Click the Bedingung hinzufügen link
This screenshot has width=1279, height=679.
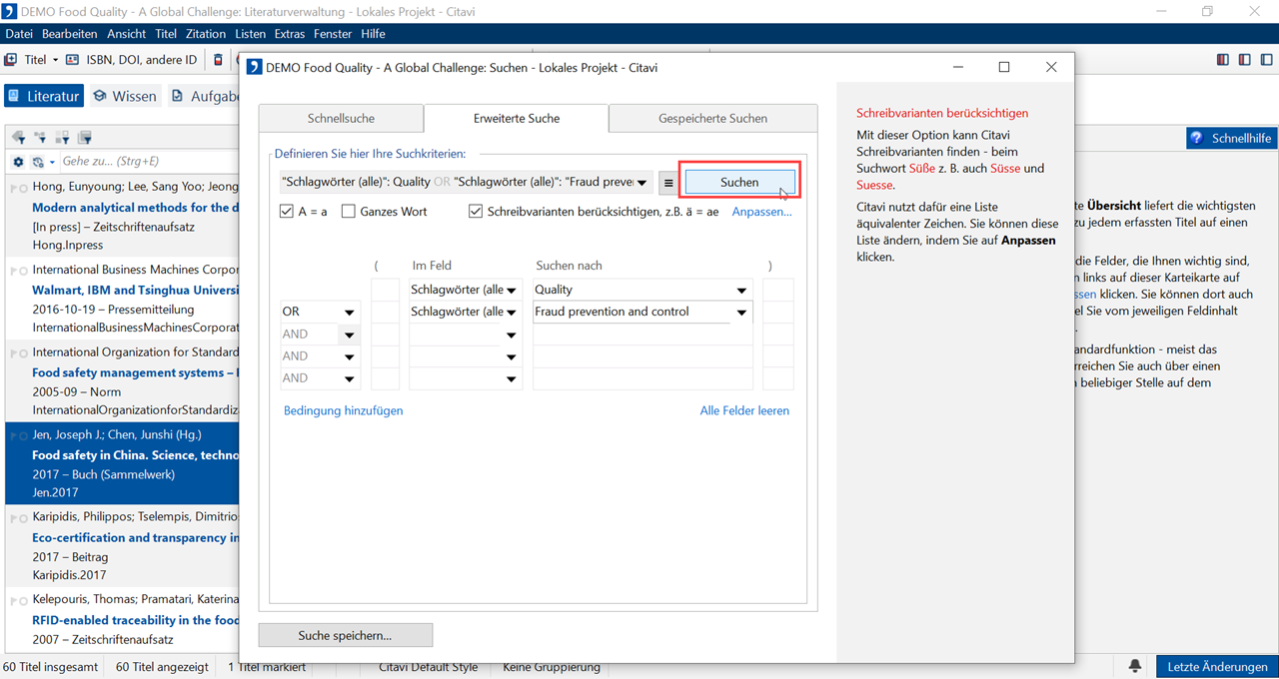(x=343, y=410)
